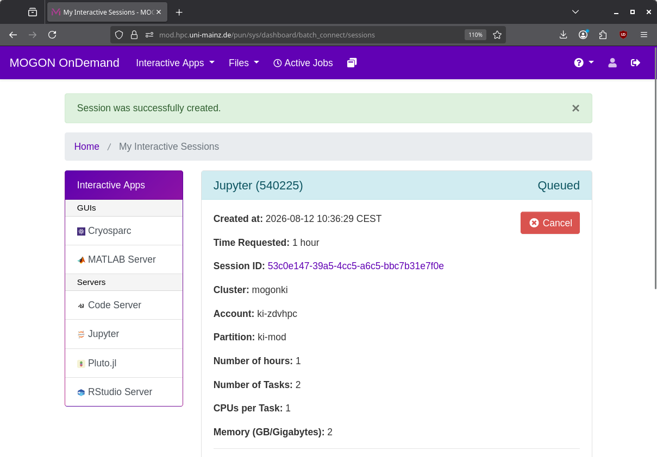Log out using the sign-out icon
The image size is (657, 457).
pyautogui.click(x=635, y=63)
